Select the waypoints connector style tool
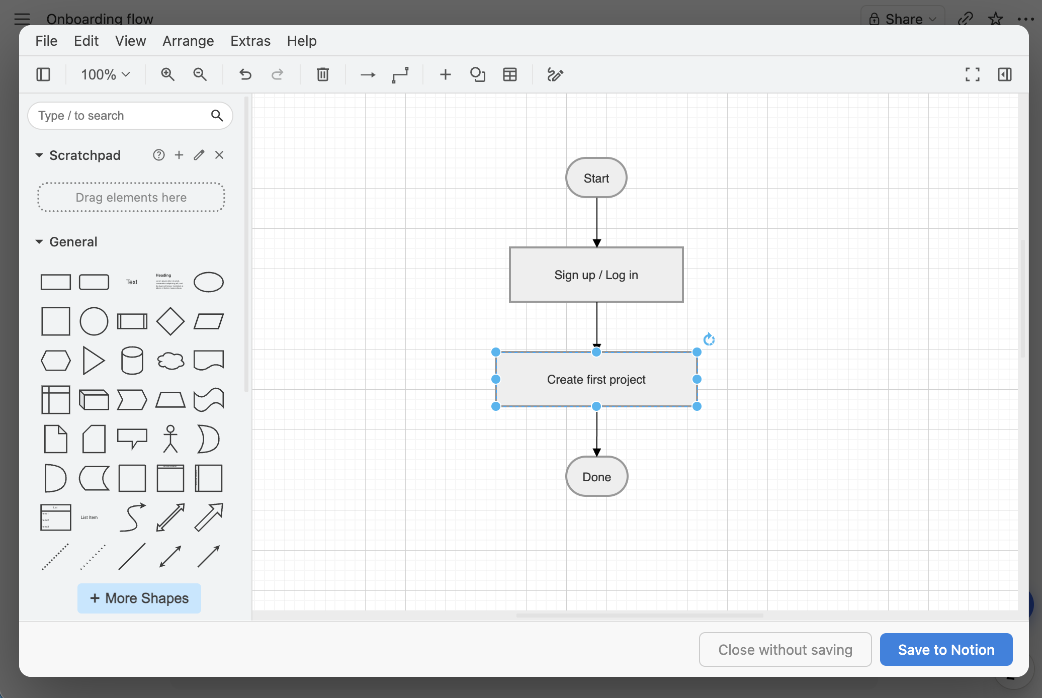The width and height of the screenshot is (1042, 698). (400, 75)
